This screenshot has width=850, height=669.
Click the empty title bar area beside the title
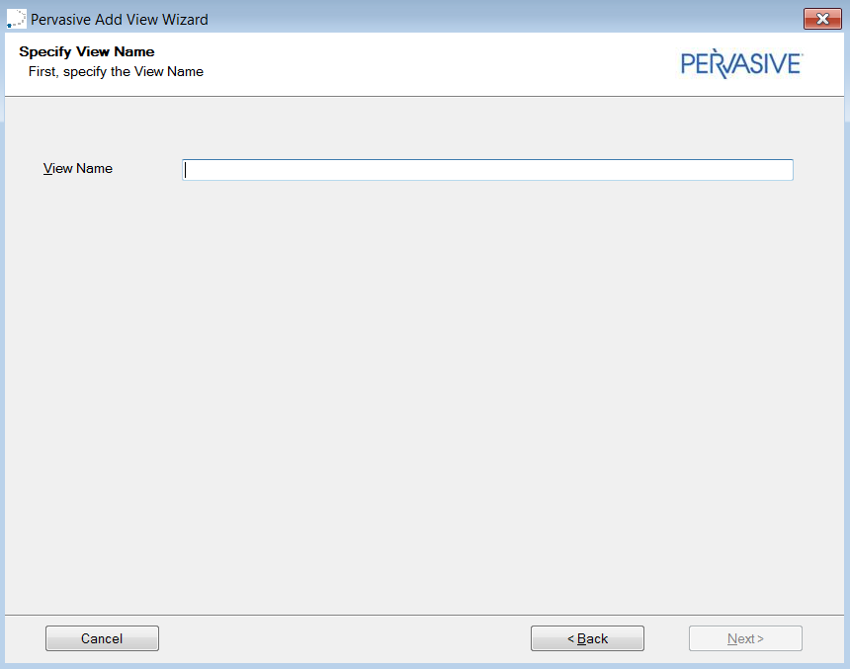tap(494, 19)
